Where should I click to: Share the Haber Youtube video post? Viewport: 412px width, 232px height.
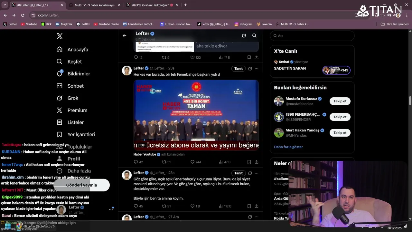tap(257, 162)
